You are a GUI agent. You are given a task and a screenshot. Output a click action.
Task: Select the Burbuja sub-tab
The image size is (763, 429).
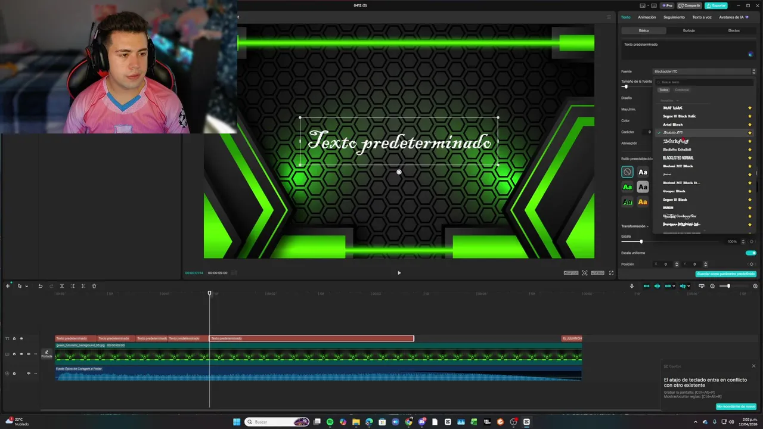click(688, 30)
